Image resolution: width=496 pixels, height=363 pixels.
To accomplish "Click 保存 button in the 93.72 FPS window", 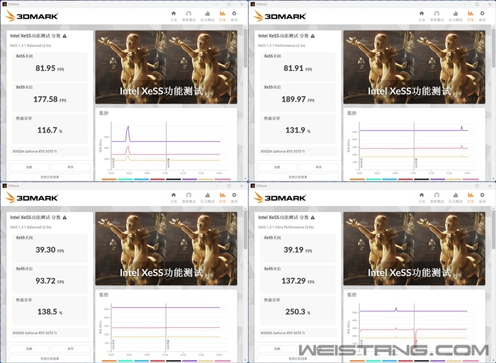I will point(71,349).
